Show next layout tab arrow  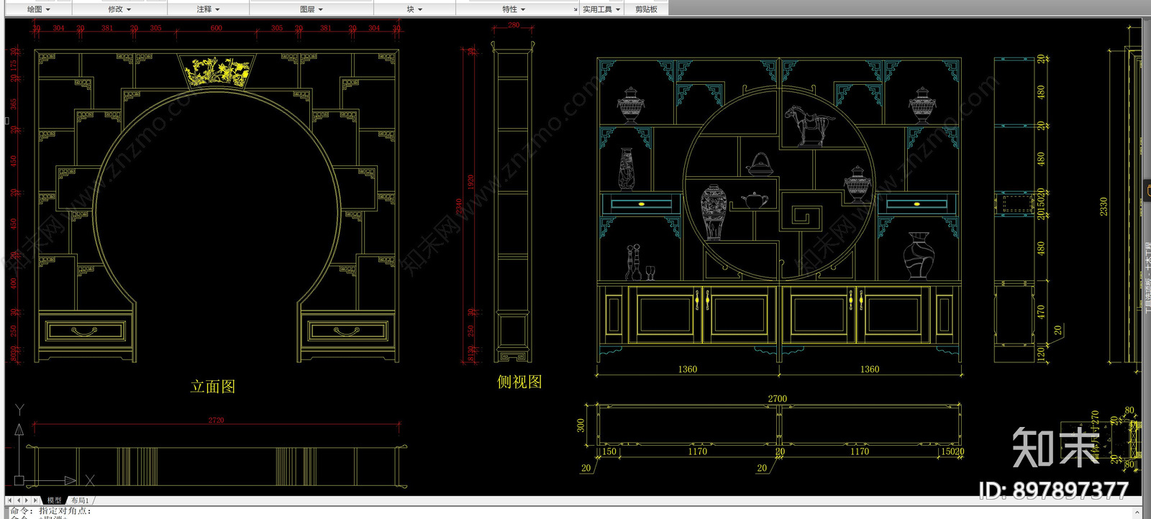pos(27,500)
